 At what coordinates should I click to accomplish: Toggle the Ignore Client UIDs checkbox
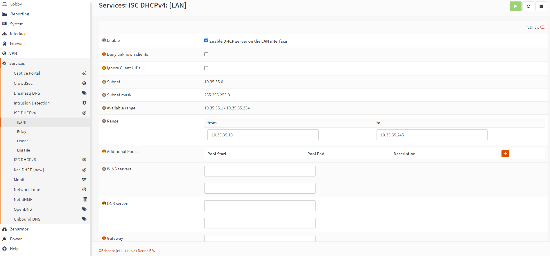206,68
